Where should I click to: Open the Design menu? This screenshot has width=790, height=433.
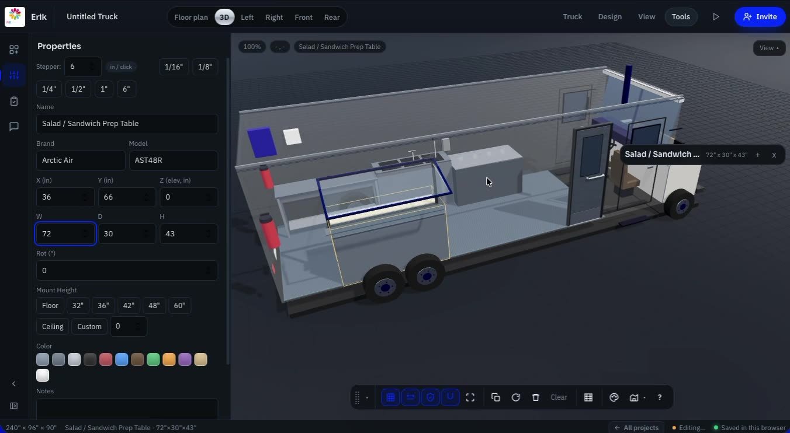(x=610, y=17)
